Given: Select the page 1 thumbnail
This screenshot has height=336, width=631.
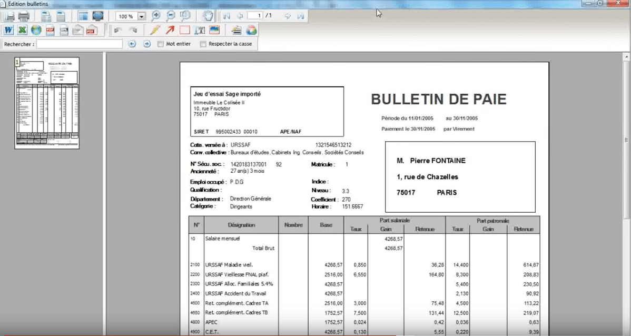Looking at the screenshot, I should click(47, 103).
